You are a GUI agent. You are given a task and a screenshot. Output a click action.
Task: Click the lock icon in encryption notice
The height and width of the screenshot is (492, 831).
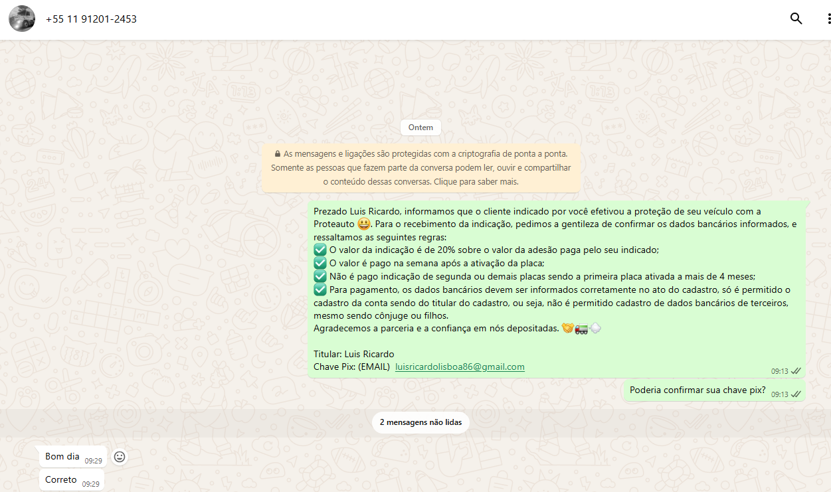point(277,153)
